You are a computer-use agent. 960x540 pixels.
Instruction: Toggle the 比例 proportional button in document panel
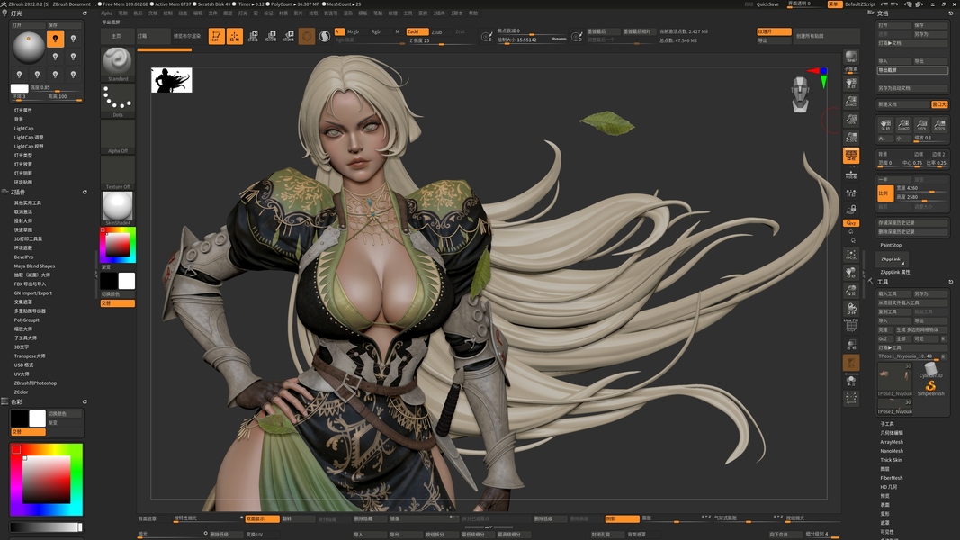pyautogui.click(x=885, y=193)
